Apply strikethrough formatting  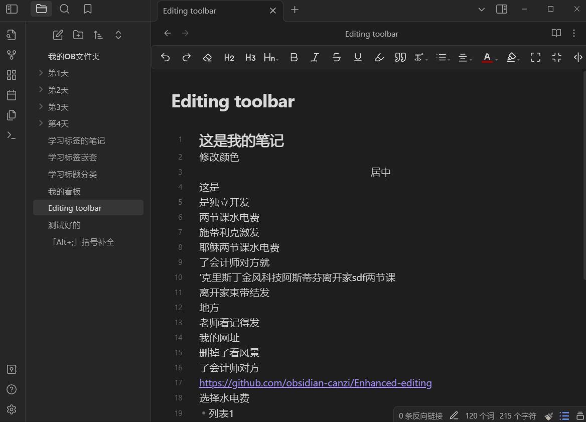coord(336,57)
